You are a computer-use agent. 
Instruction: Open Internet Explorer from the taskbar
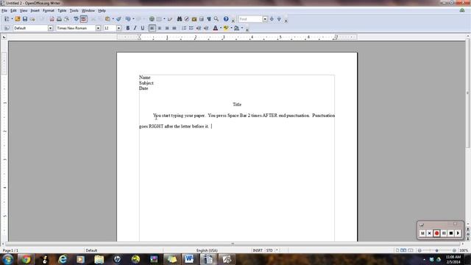coord(63,259)
